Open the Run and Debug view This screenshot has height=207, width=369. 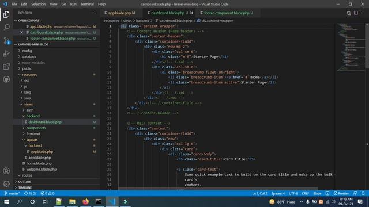point(6,53)
